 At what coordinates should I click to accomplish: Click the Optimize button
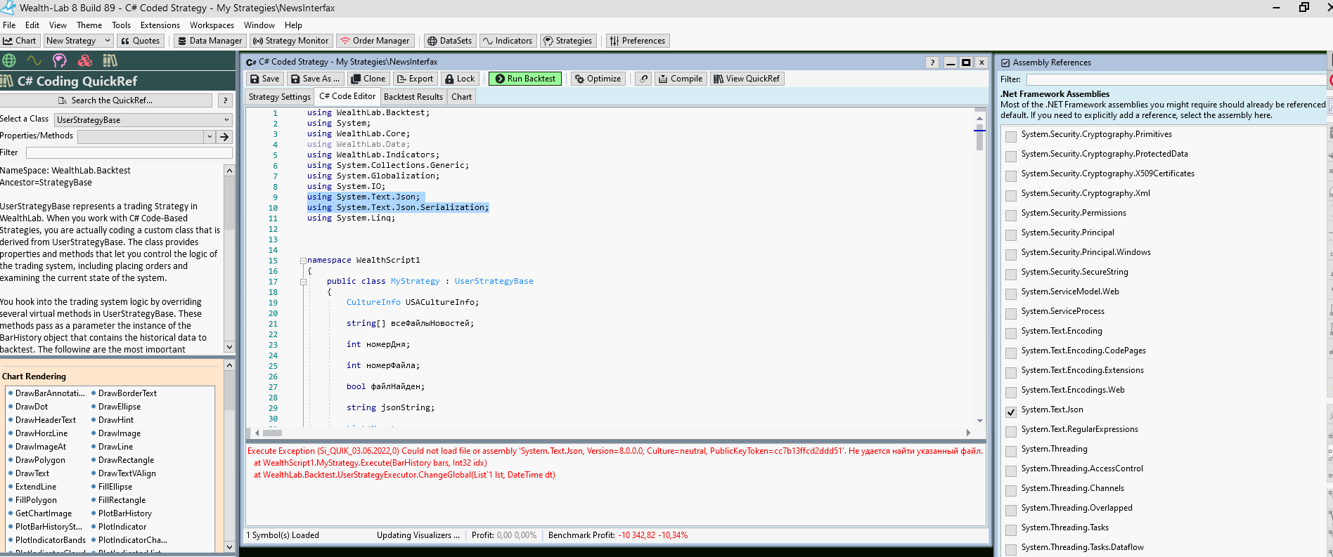(x=598, y=79)
